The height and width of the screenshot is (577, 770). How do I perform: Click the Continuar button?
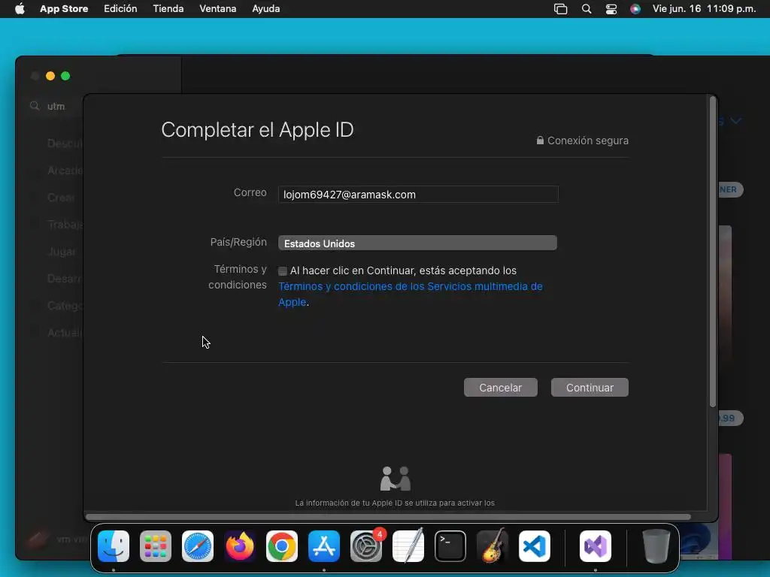(x=590, y=387)
